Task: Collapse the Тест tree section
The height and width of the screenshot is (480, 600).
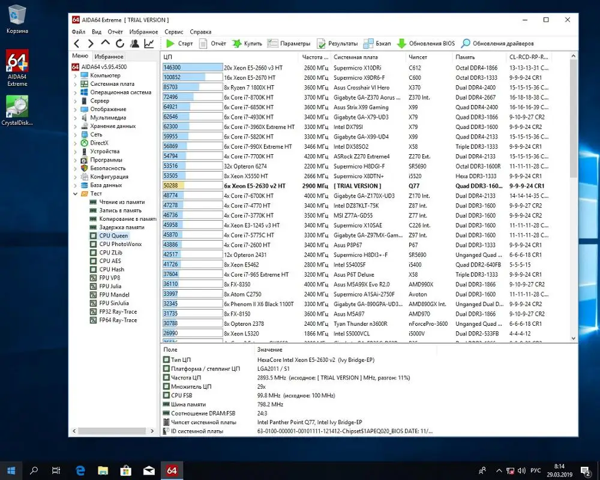Action: (x=75, y=194)
